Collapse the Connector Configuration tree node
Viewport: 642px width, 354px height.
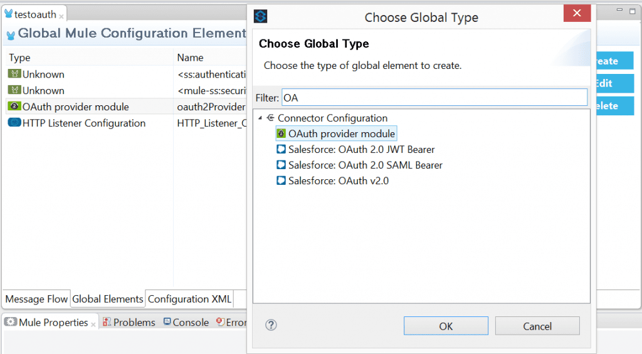(260, 118)
